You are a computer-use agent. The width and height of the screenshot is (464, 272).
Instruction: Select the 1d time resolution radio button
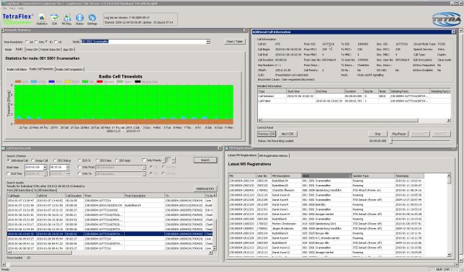(56, 42)
